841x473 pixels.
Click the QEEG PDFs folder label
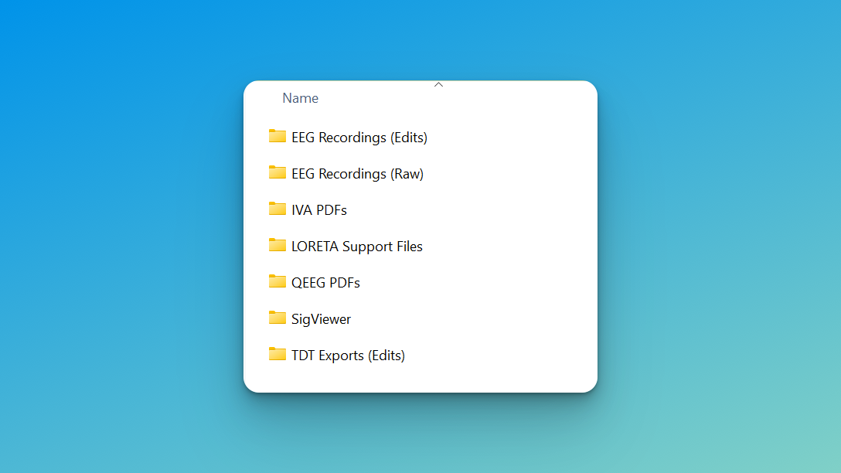(x=325, y=283)
